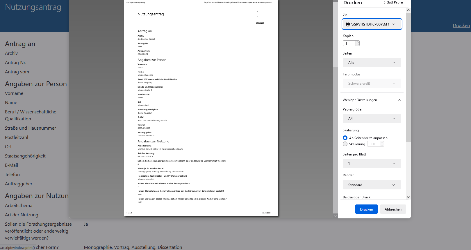Open the Seiten dropdown showing Alle
The width and height of the screenshot is (471, 250).
tap(372, 62)
